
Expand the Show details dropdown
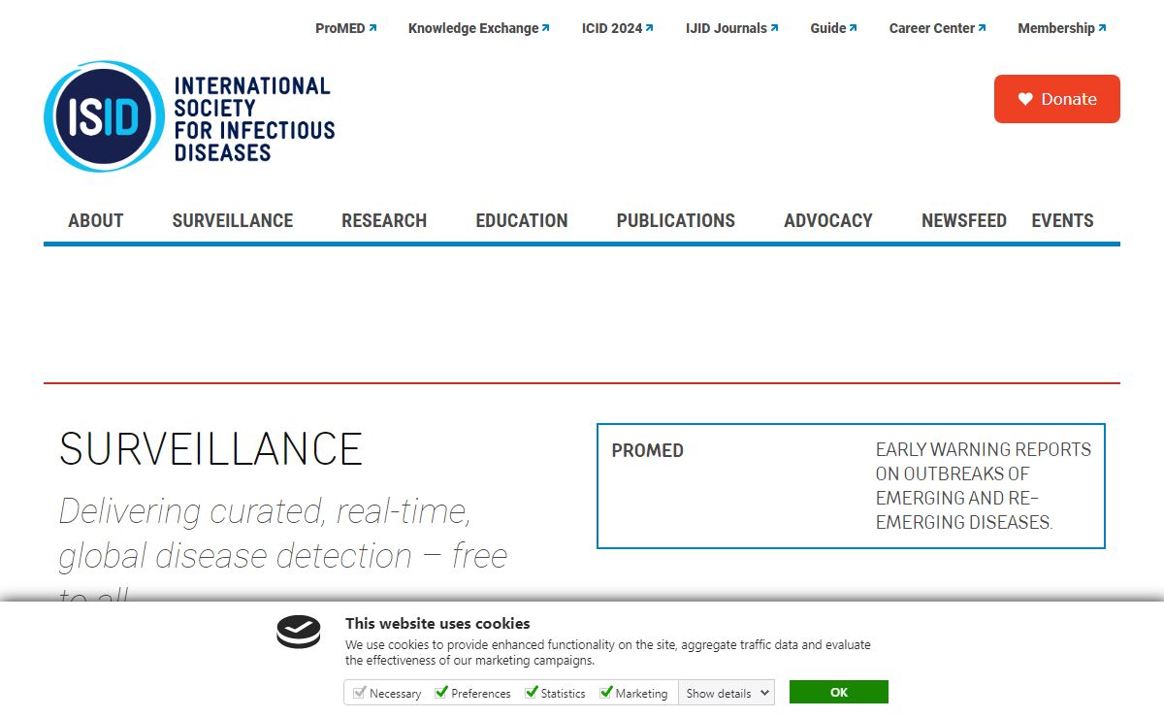(727, 693)
